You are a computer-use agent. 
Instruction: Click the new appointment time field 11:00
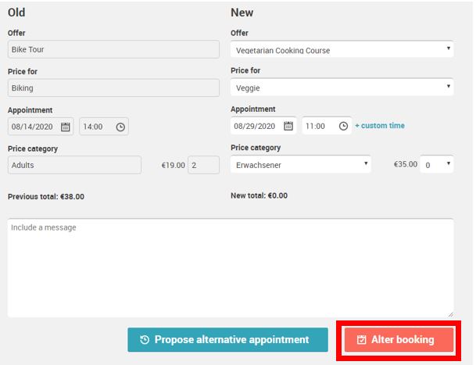(327, 126)
